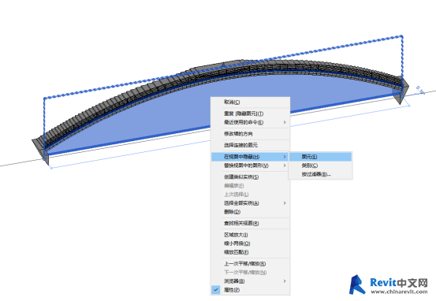
Task: Select 缩小两倍(O) zoom option
Action: pos(250,243)
